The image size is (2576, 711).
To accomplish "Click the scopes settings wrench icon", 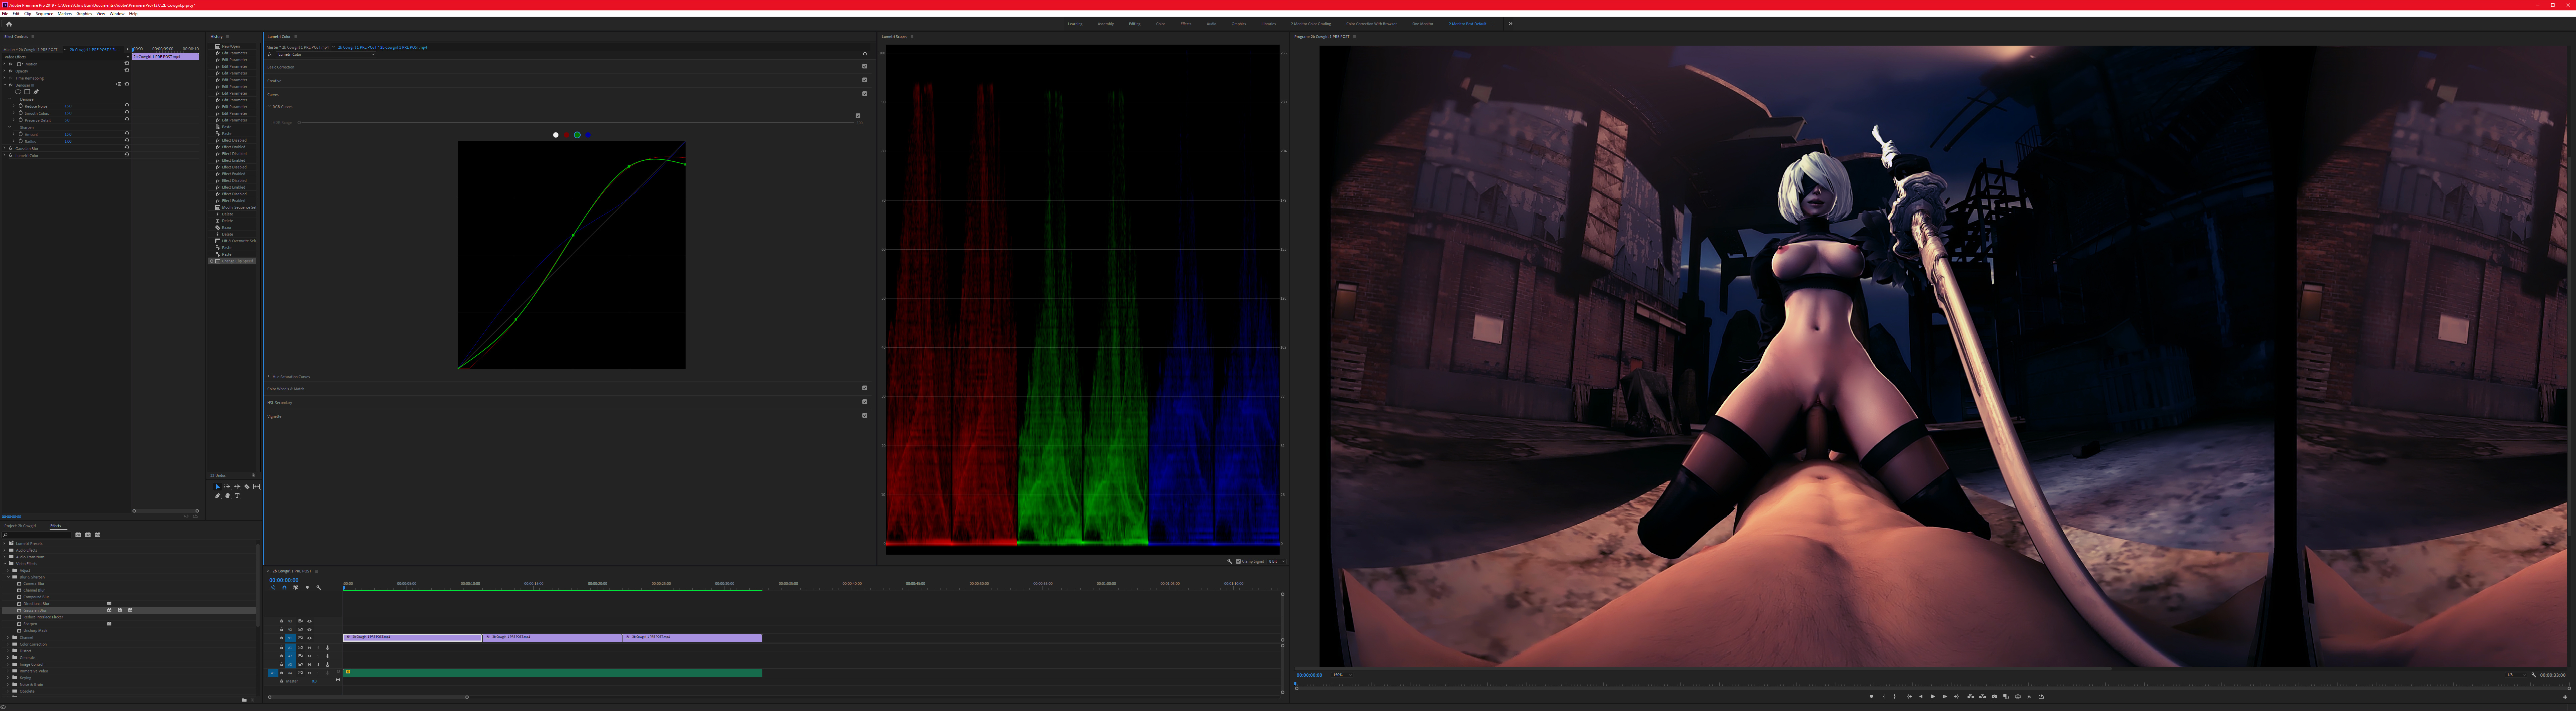I will point(1230,562).
